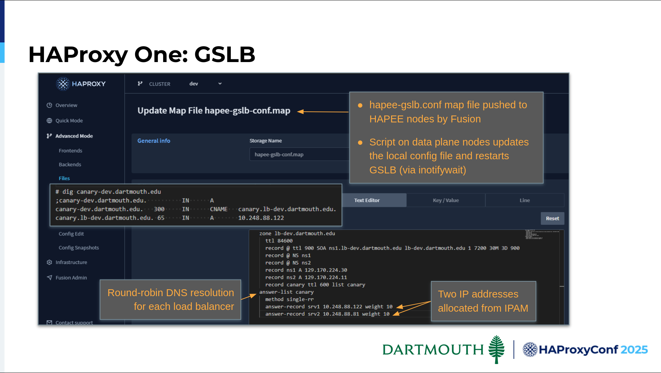Click the Fusion Admin paper-plane icon
The height and width of the screenshot is (373, 661).
click(x=49, y=278)
